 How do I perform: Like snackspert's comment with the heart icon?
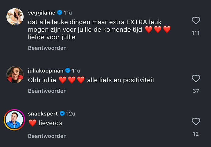tap(196, 121)
